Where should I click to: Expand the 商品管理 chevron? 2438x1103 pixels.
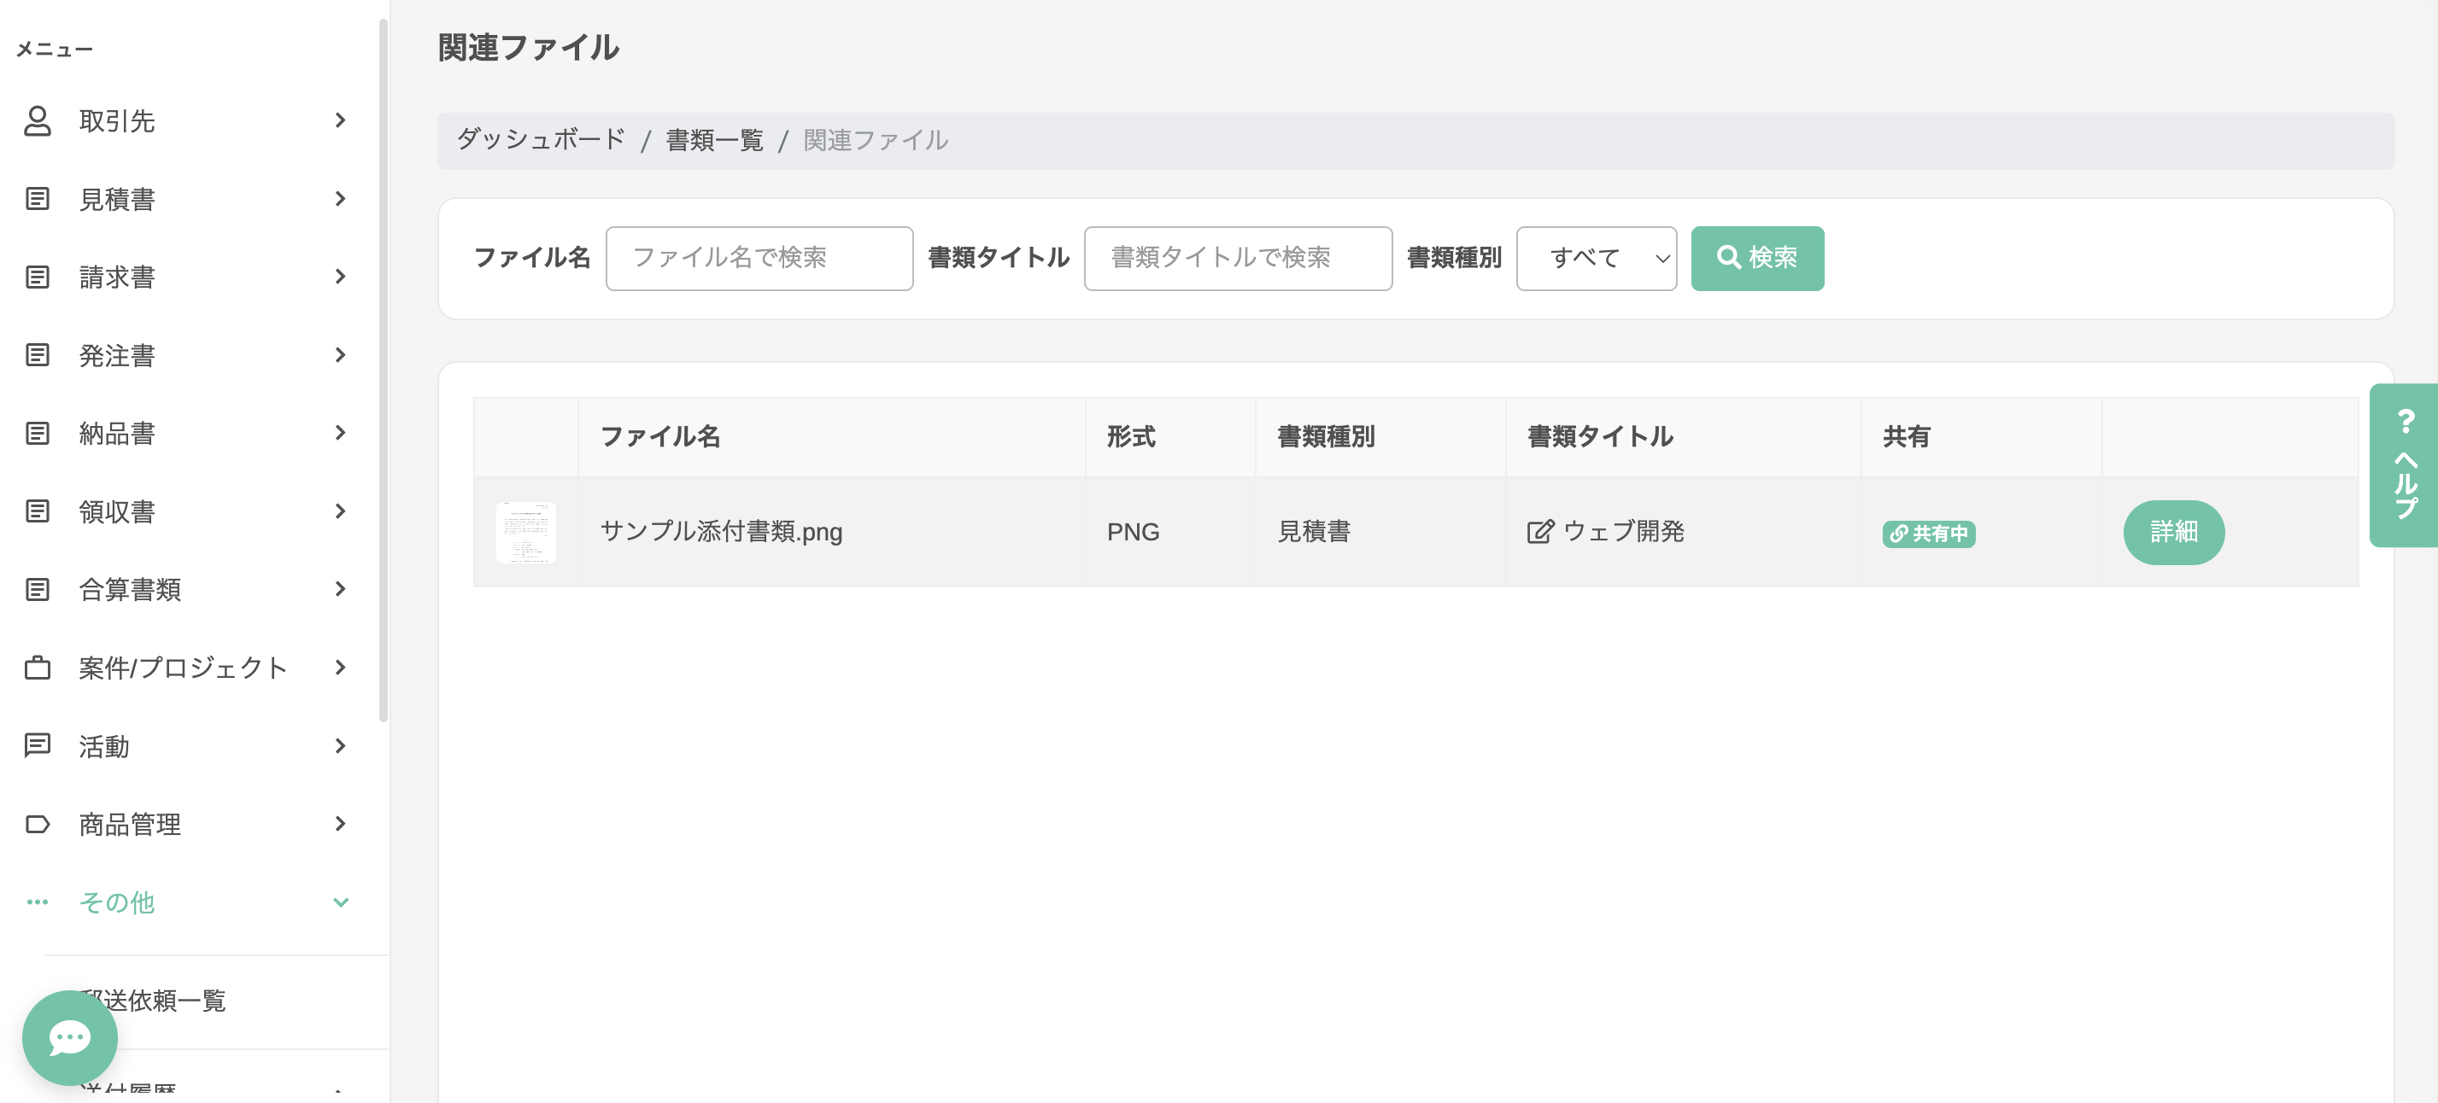(x=341, y=823)
